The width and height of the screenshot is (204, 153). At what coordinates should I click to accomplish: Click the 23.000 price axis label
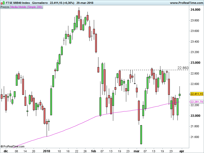[195, 63]
